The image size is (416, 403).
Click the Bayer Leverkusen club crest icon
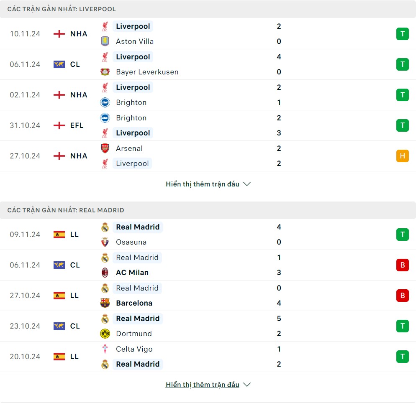tap(105, 72)
